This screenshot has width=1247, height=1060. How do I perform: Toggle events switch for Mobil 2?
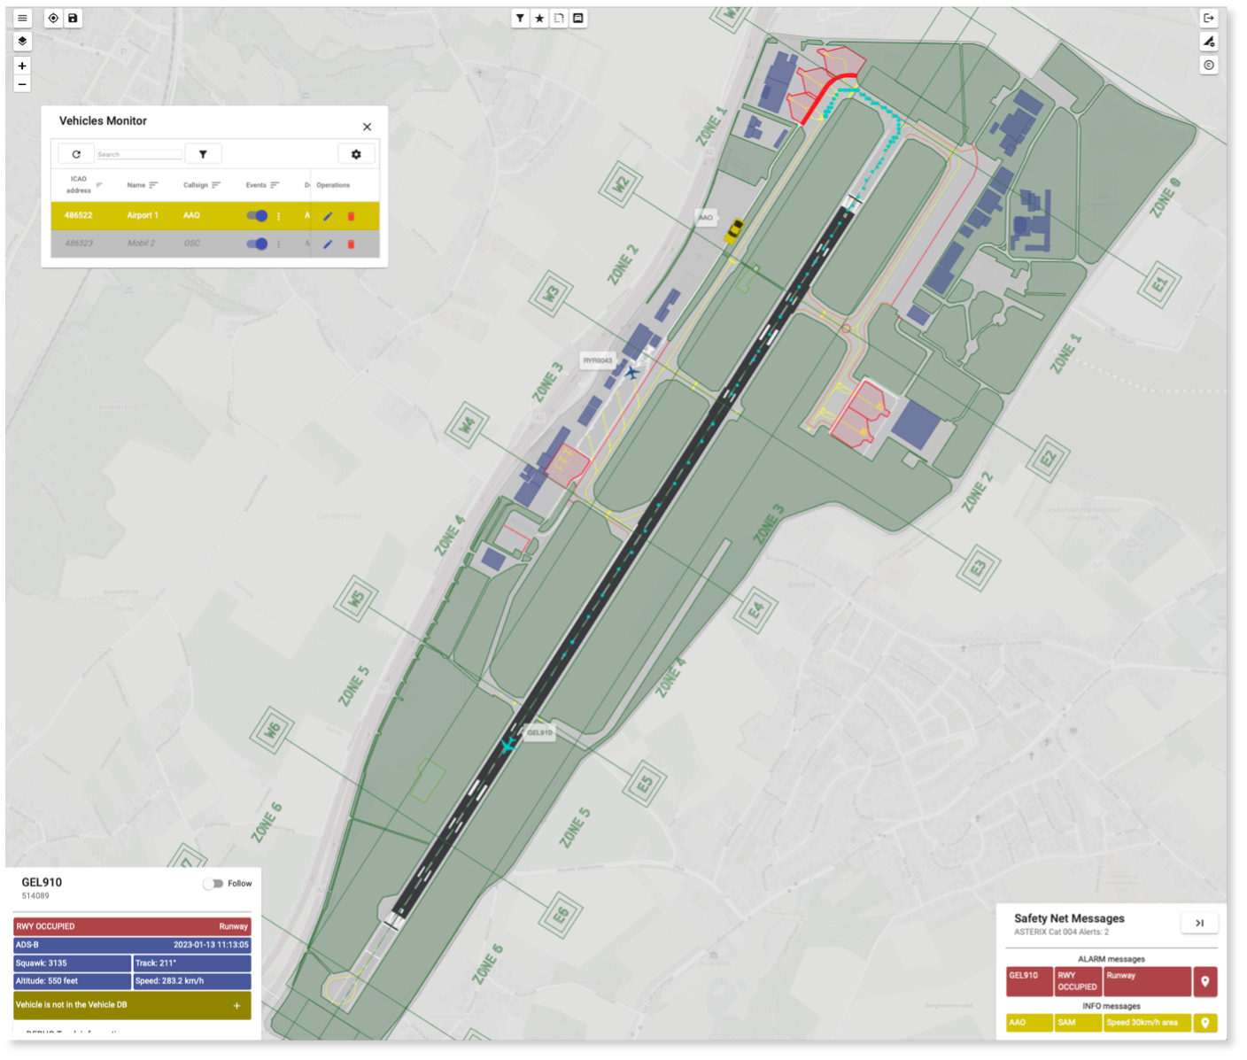tap(257, 244)
